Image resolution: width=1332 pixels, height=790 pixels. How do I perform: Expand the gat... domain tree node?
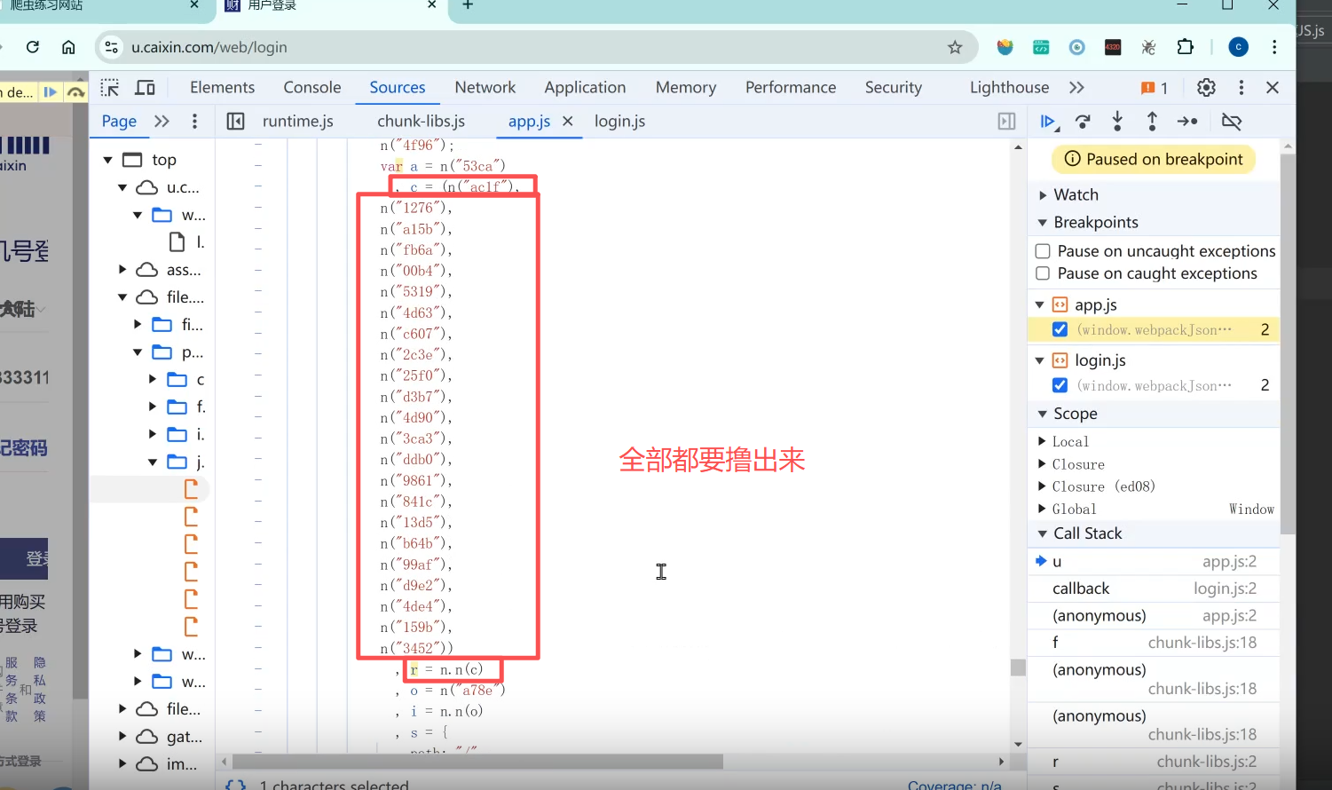(123, 736)
